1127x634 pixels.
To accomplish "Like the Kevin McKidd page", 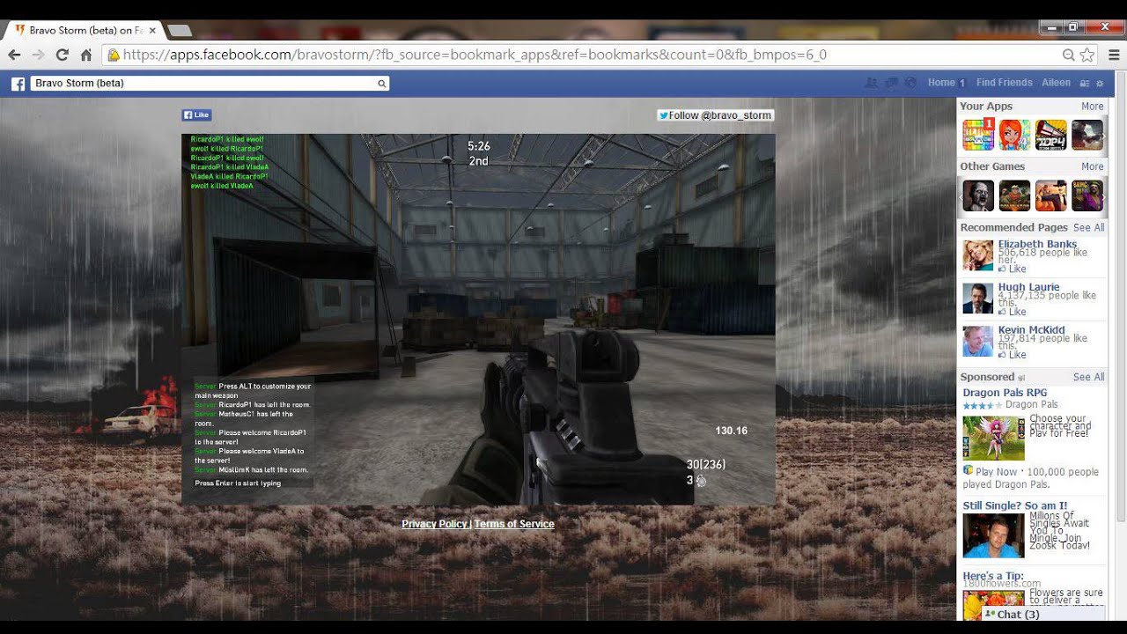I will click(1013, 355).
